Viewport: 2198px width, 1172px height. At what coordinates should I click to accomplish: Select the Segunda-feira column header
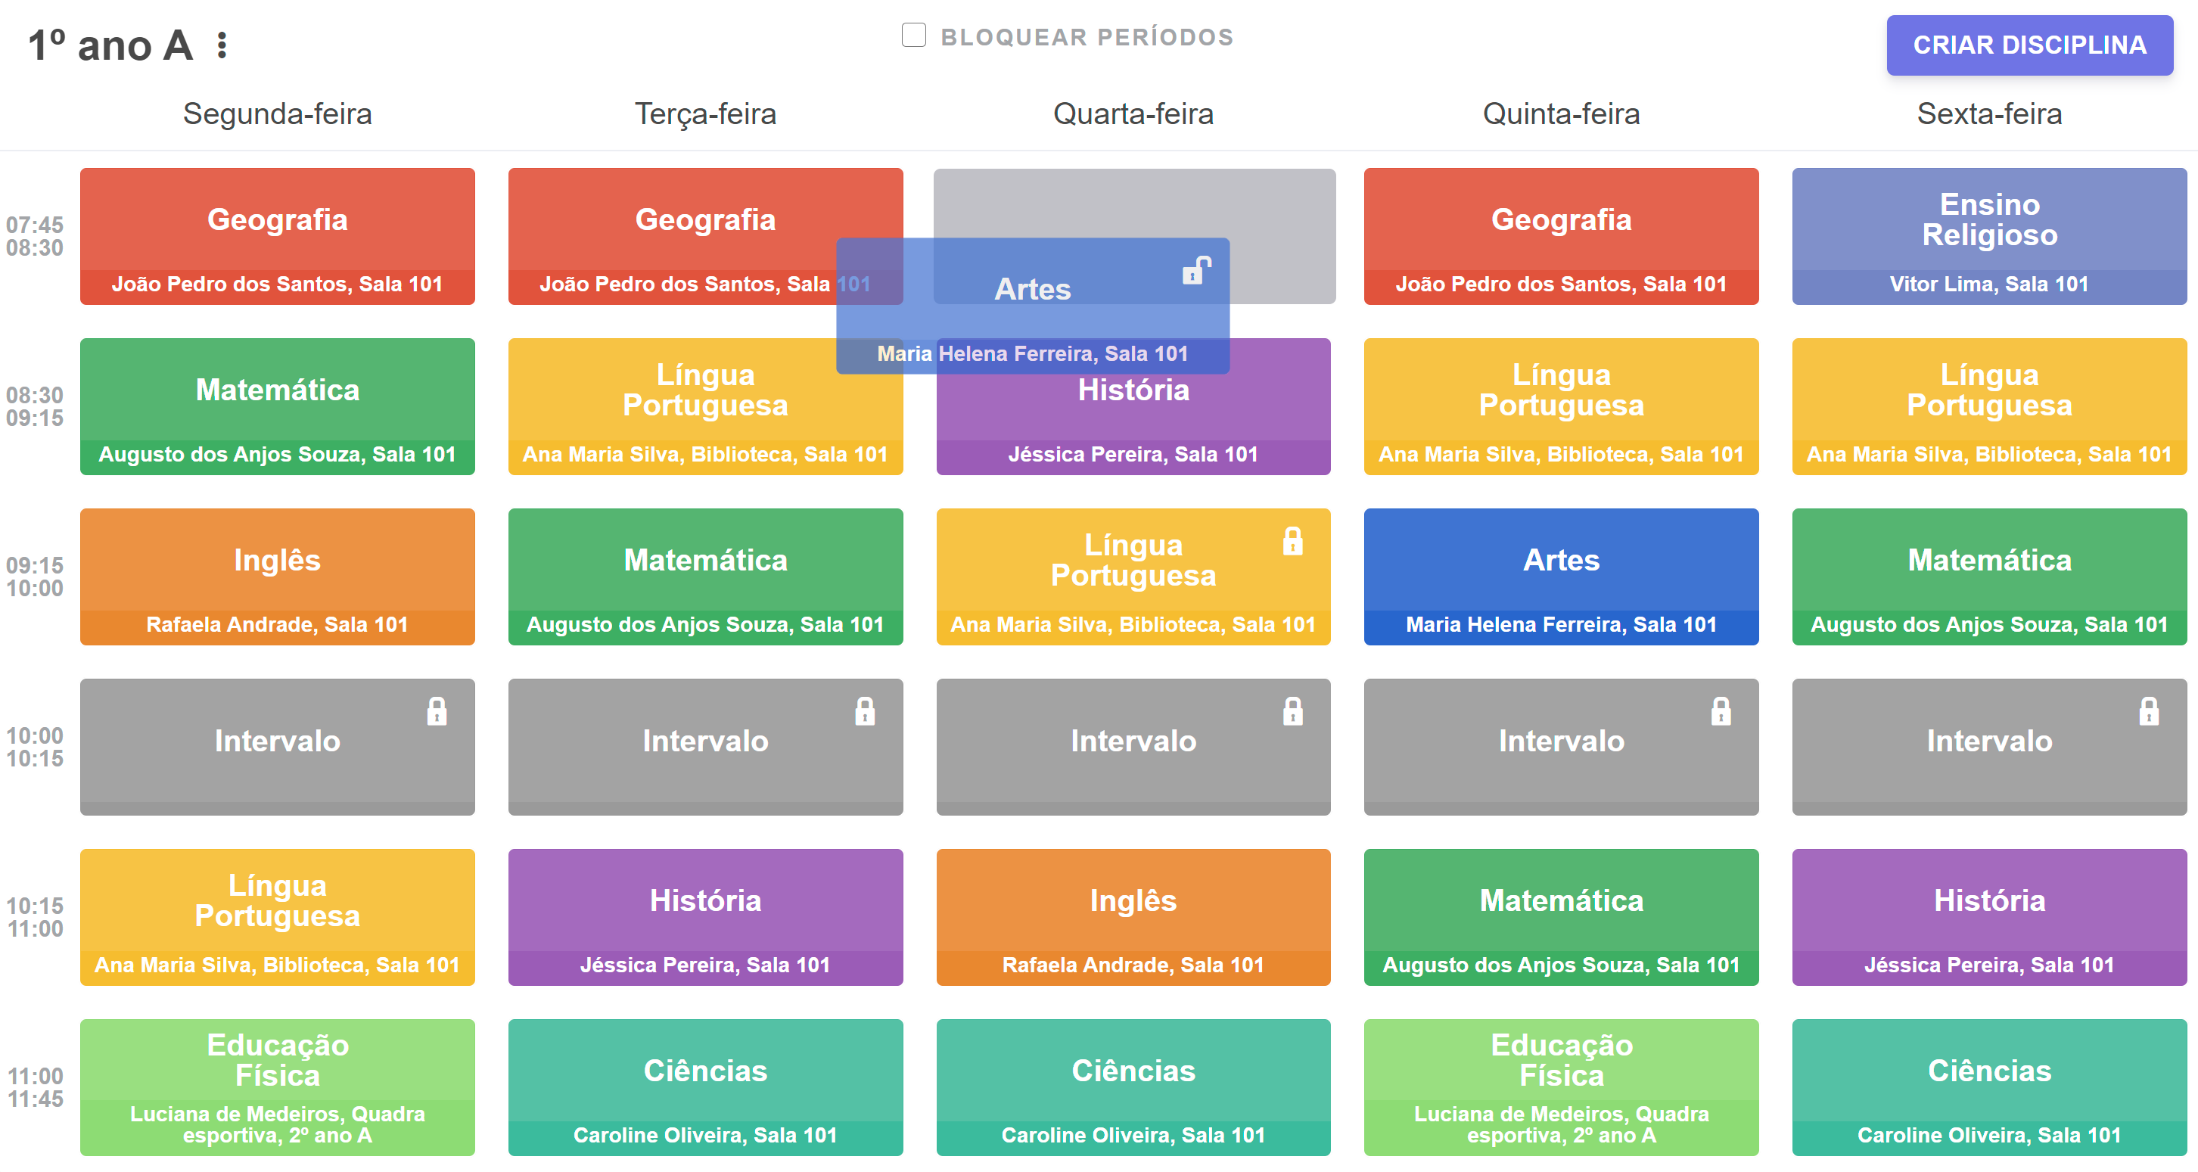point(278,113)
